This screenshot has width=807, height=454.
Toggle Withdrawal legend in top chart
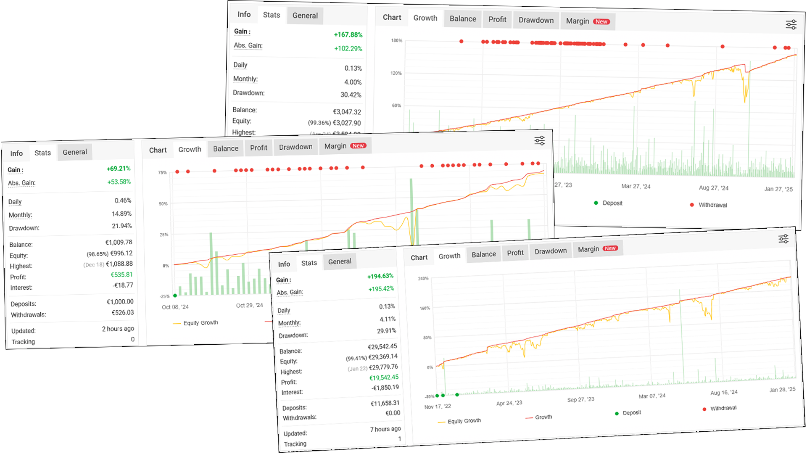point(708,205)
